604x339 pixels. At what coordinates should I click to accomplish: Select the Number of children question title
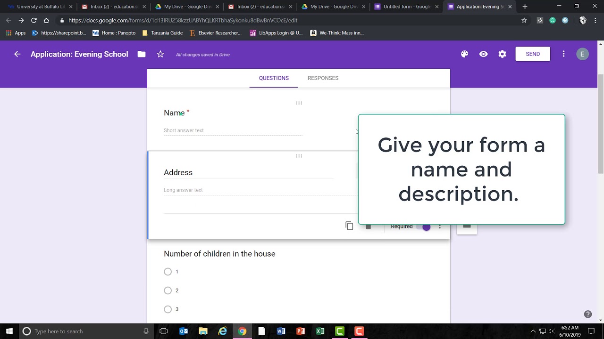219,254
